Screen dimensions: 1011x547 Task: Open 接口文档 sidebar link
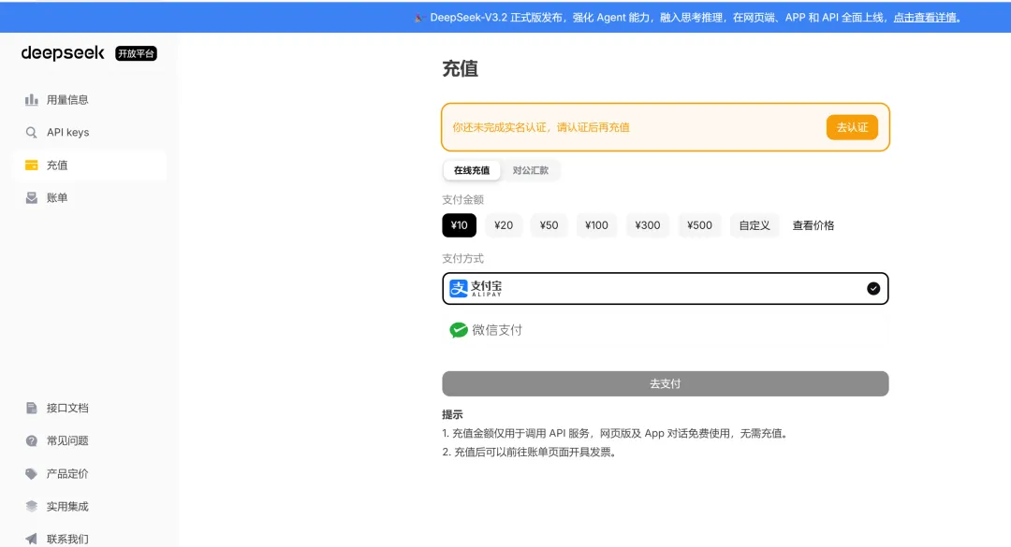tap(89, 408)
